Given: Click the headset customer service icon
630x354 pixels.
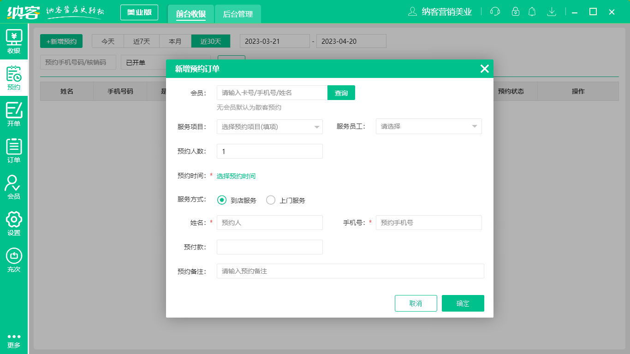Looking at the screenshot, I should [x=495, y=12].
